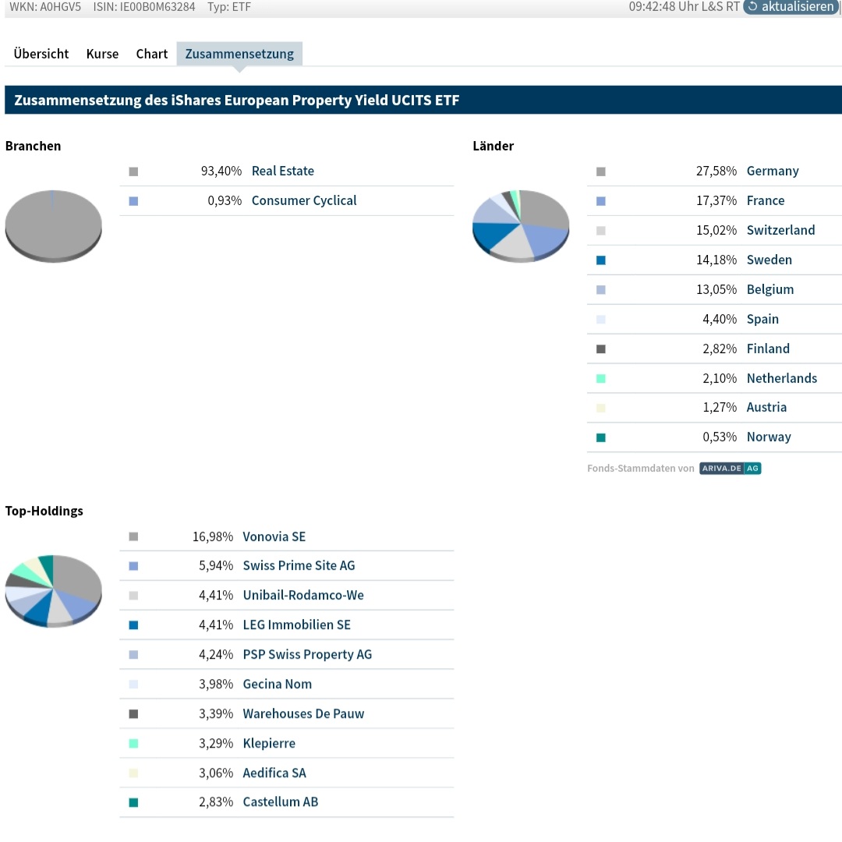The image size is (842, 842).
Task: Click the teal swatch beside Norway
Action: 601,437
